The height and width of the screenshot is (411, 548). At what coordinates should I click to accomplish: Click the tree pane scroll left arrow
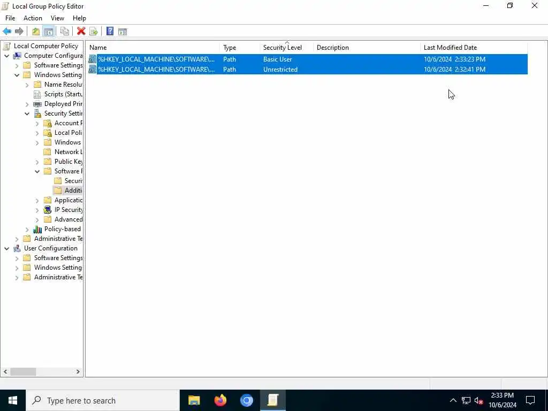click(5, 372)
